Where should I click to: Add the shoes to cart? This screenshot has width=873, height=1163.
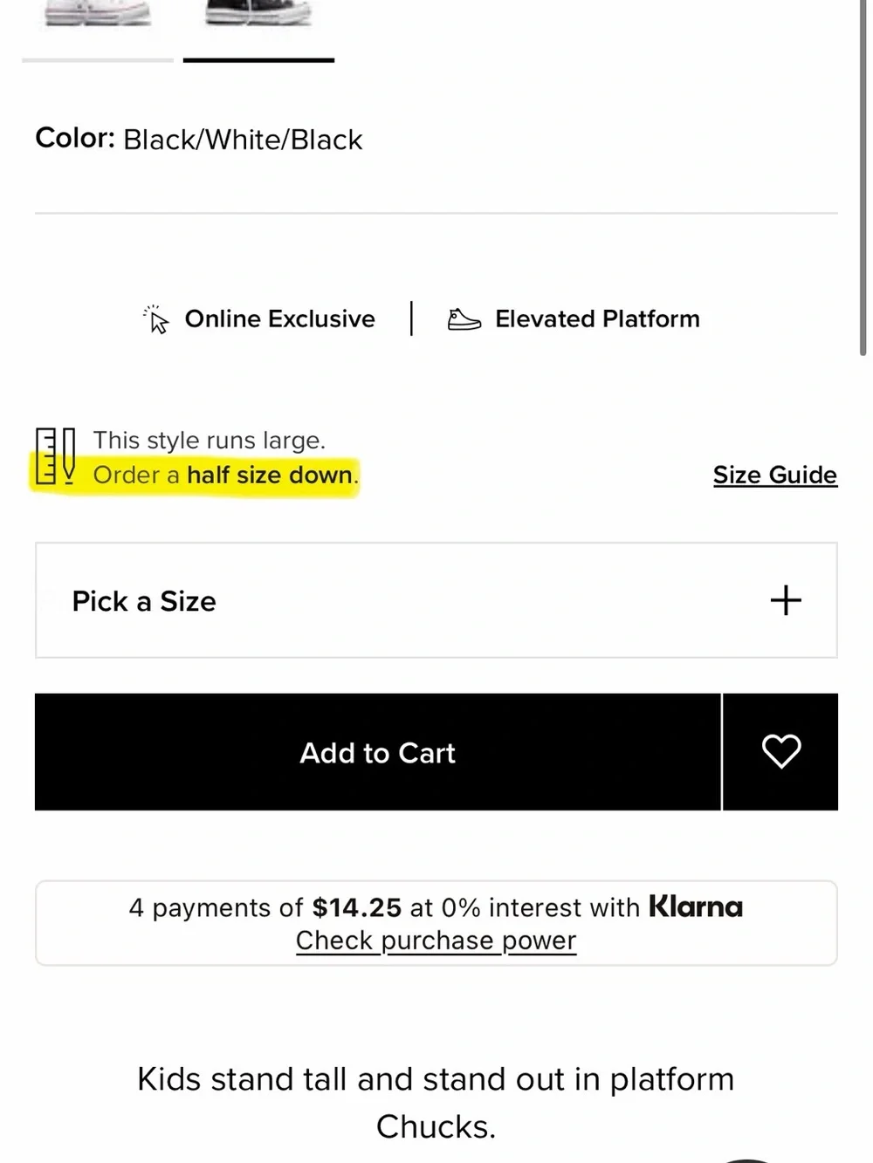tap(378, 752)
